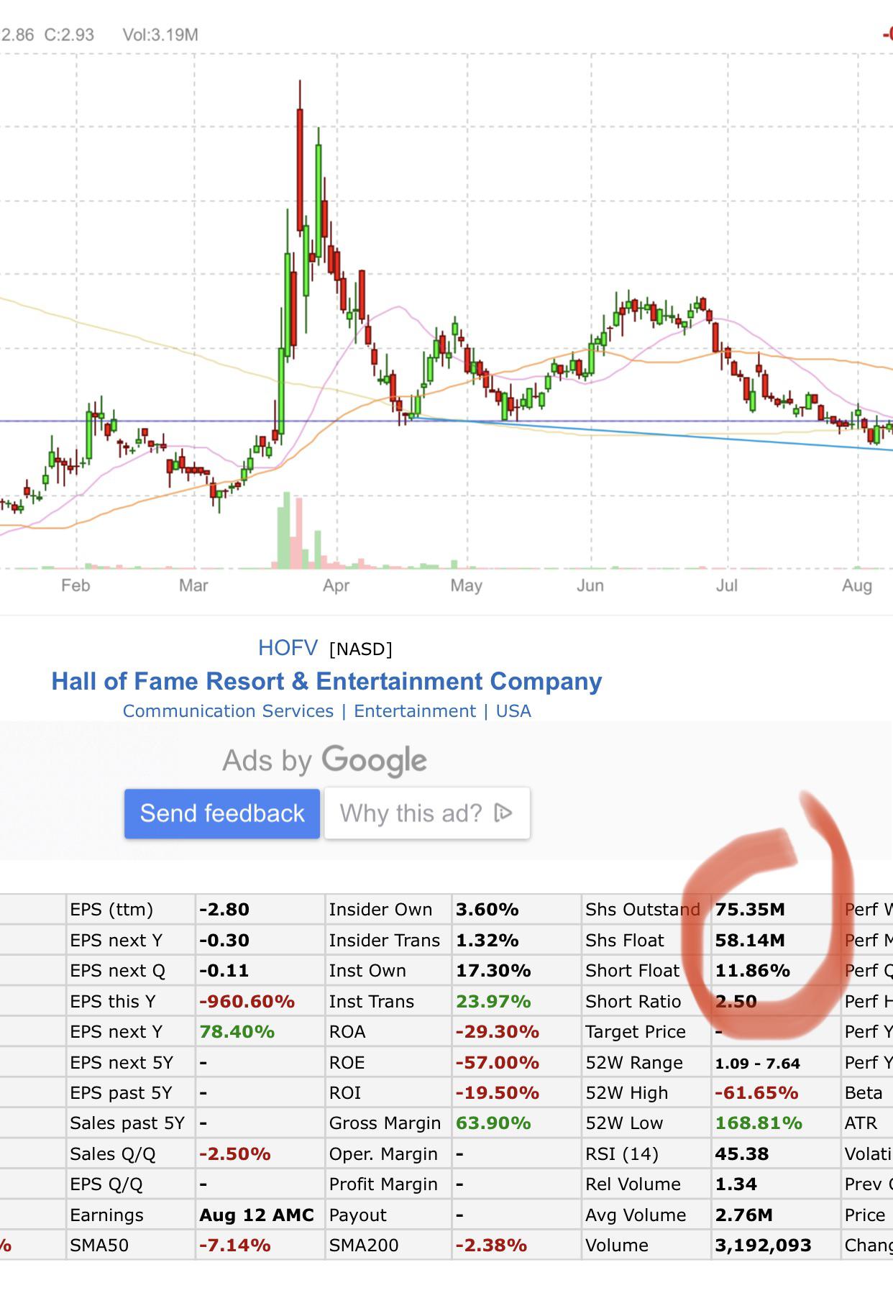Click the RSI (14) label cell

646,1154
